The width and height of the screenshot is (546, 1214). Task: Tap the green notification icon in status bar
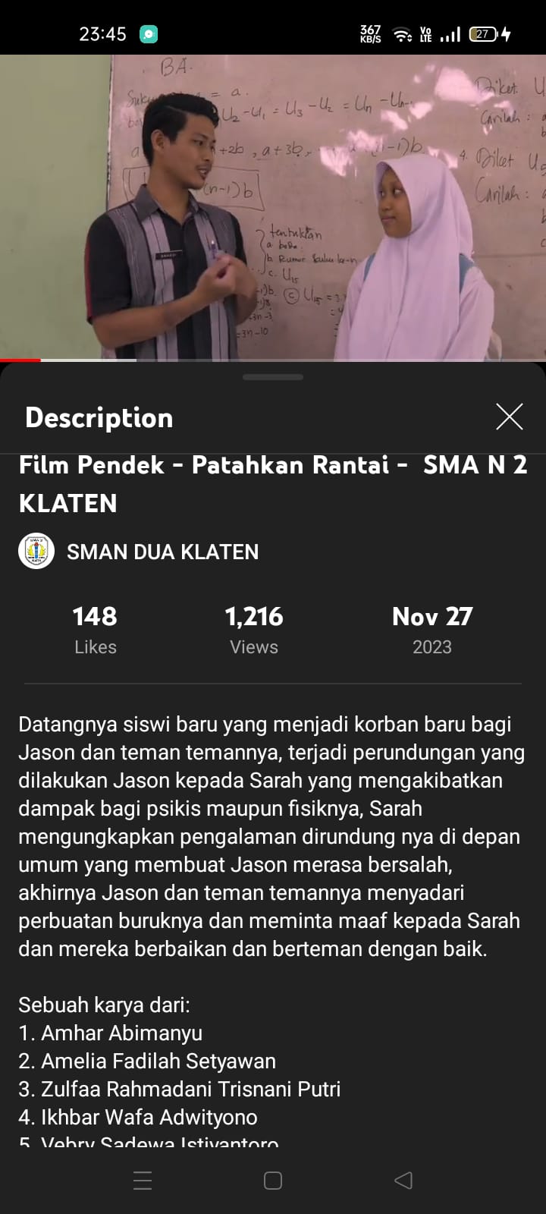tap(149, 34)
